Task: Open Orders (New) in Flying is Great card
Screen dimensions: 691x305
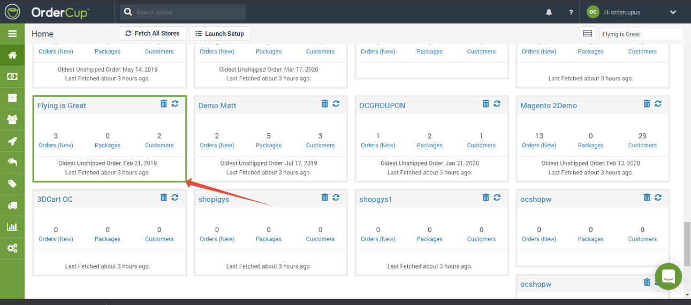Action: 56,145
